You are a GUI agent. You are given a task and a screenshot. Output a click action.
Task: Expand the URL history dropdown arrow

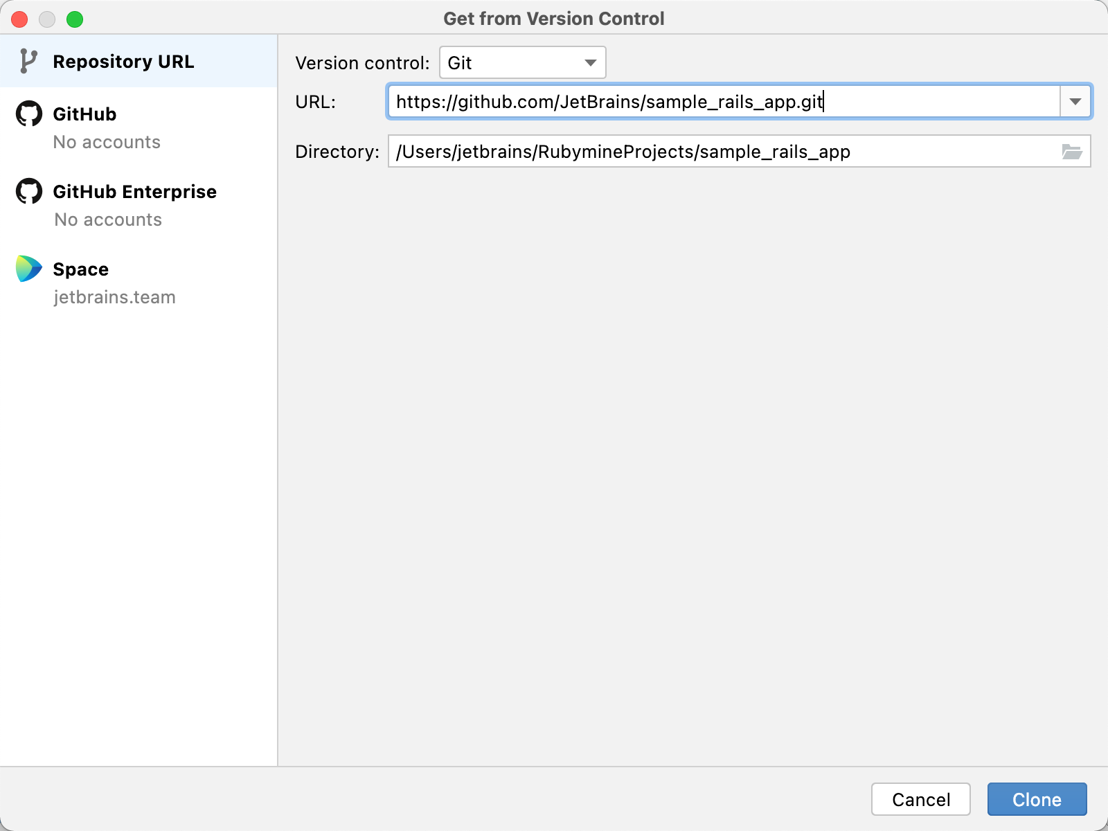pyautogui.click(x=1075, y=101)
